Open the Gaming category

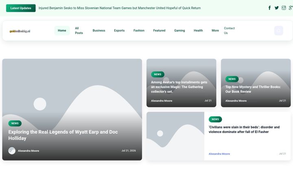tap(179, 30)
